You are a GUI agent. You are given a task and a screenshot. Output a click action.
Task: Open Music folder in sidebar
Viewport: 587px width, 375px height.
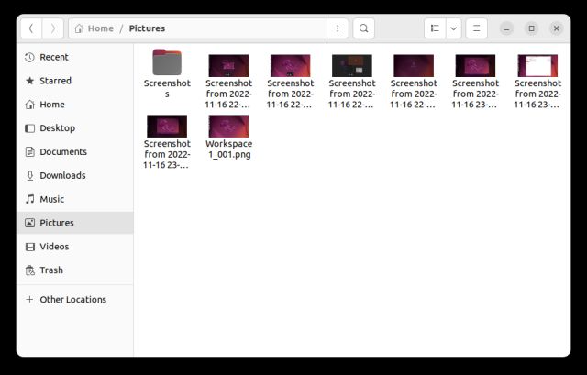click(x=51, y=199)
